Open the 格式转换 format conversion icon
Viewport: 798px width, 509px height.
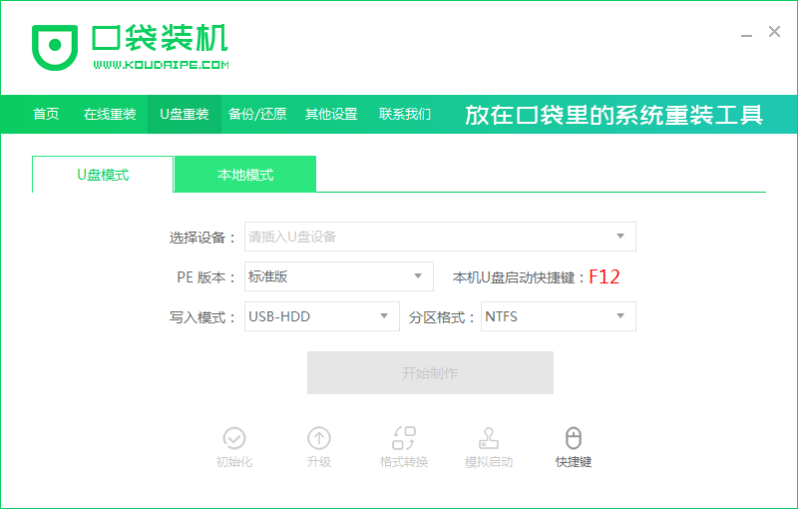(x=404, y=439)
